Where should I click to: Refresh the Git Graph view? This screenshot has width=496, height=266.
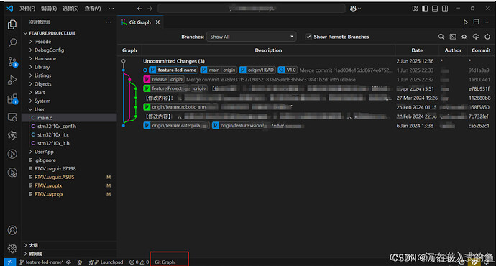click(x=487, y=37)
